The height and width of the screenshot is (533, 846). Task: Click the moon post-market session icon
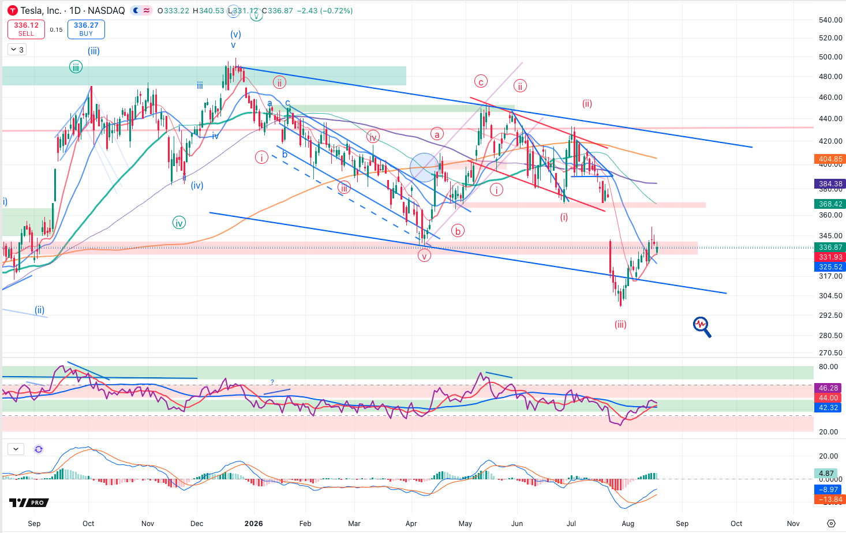tap(135, 10)
